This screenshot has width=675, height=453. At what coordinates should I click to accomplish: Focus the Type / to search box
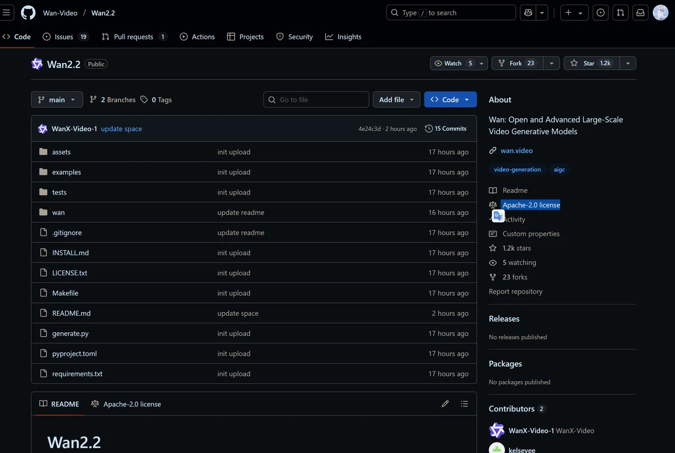[x=451, y=12]
